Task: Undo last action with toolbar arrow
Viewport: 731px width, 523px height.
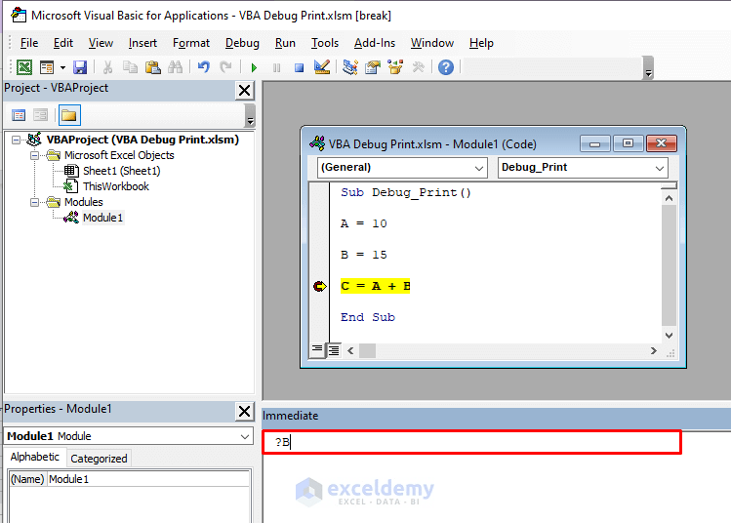Action: [x=204, y=67]
